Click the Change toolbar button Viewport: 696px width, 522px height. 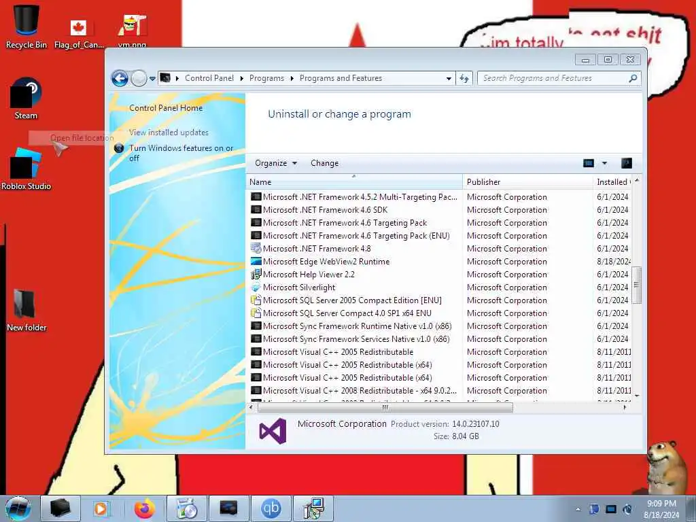coord(324,163)
